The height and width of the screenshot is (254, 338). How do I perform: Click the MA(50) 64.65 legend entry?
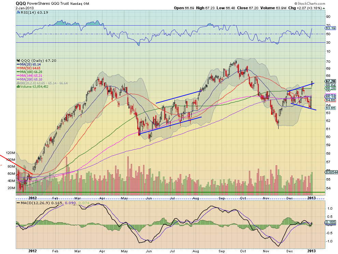(30, 68)
